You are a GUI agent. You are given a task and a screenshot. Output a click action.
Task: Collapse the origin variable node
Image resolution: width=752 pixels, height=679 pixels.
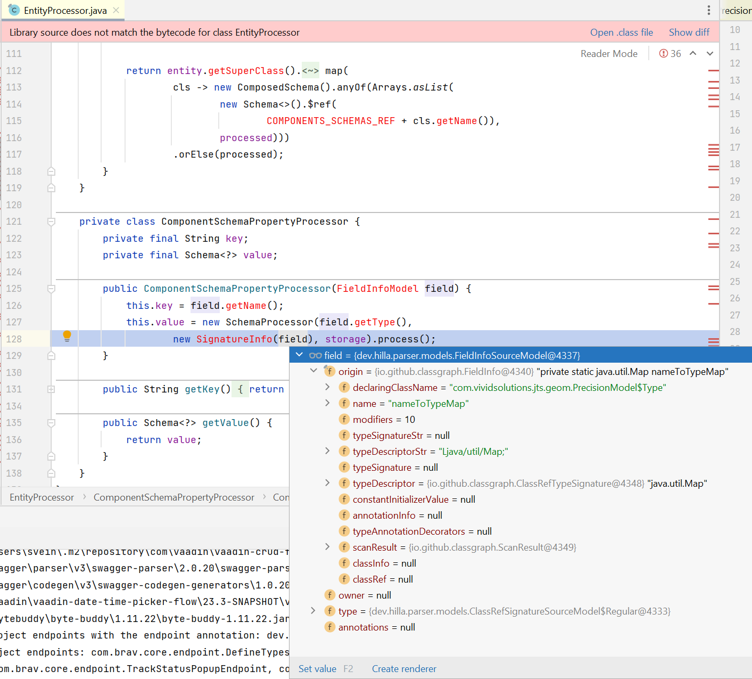pyautogui.click(x=313, y=371)
